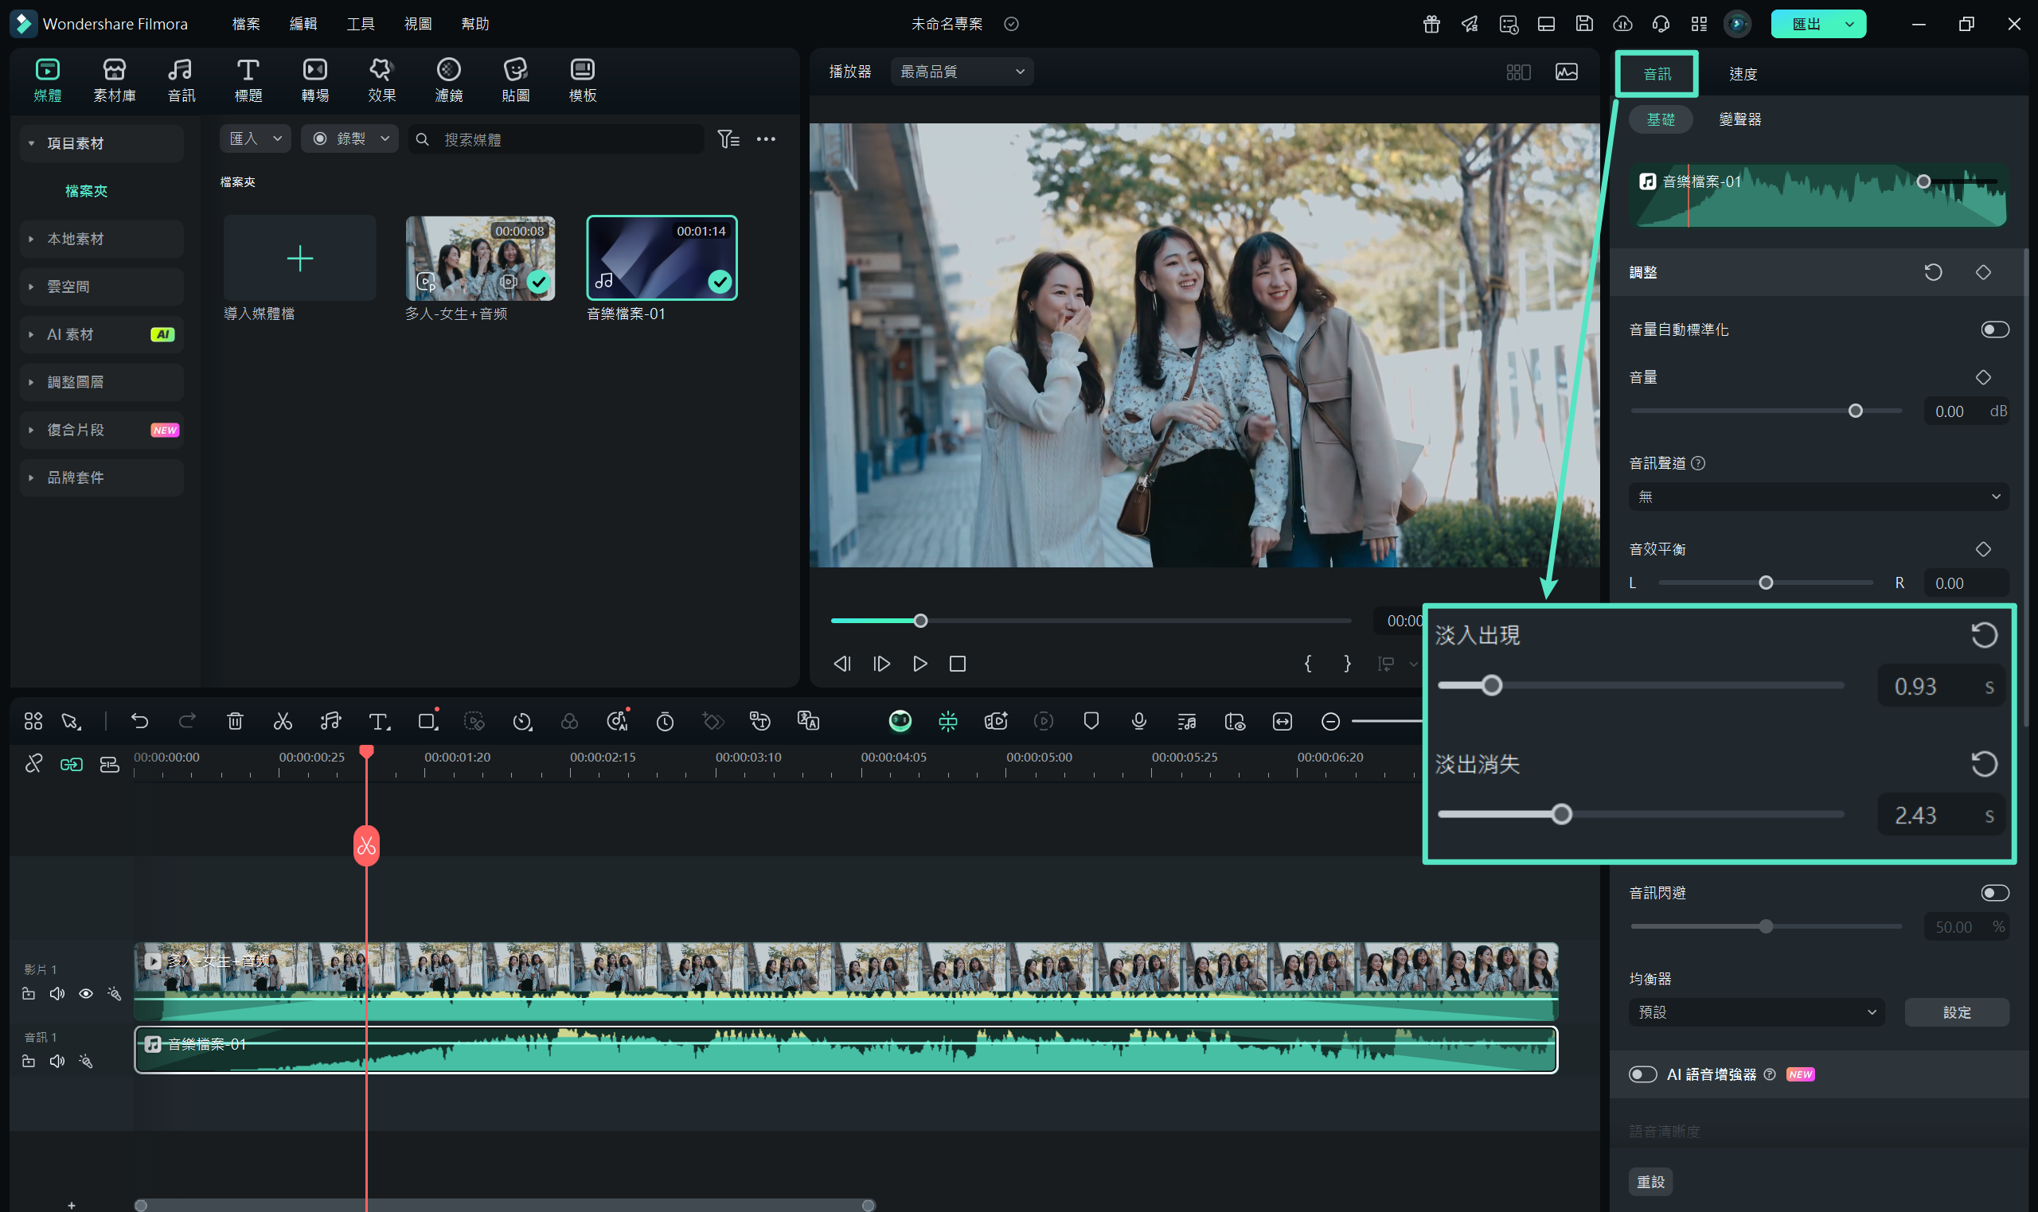
Task: Click the zoom-out minus circle icon
Action: [1329, 721]
